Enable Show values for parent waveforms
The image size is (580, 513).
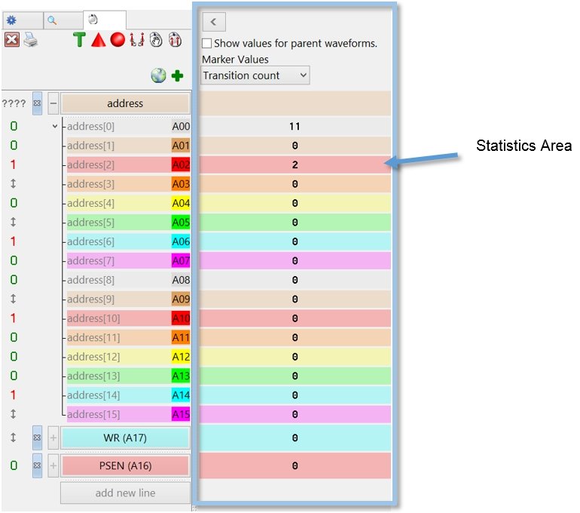(x=207, y=44)
